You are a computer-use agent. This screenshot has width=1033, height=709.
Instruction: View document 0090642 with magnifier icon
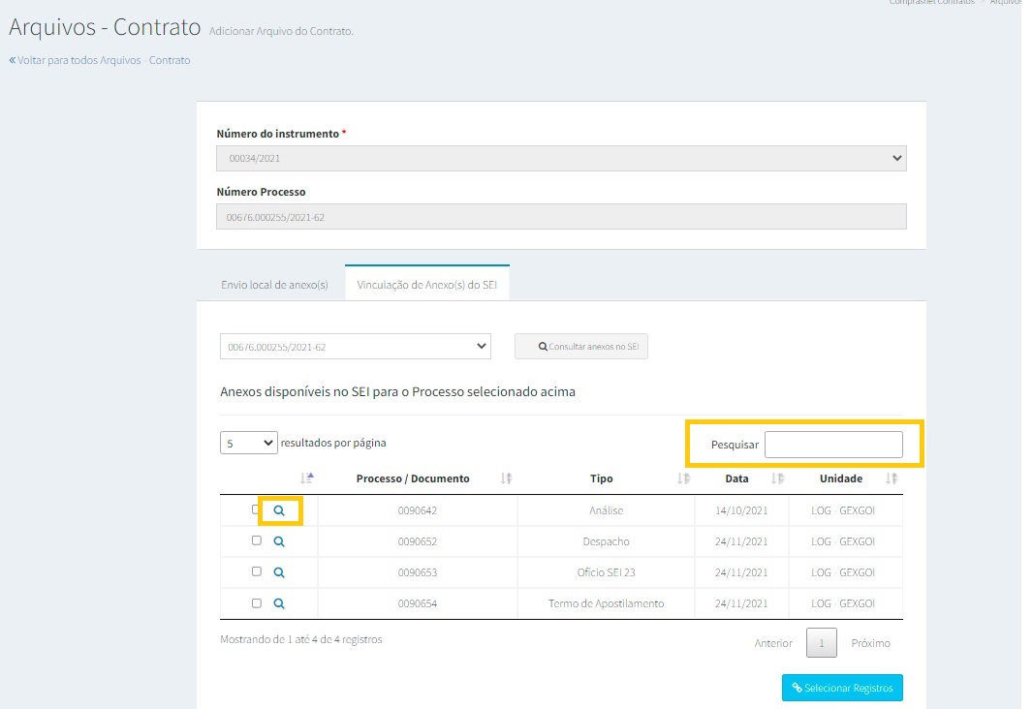pyautogui.click(x=279, y=510)
